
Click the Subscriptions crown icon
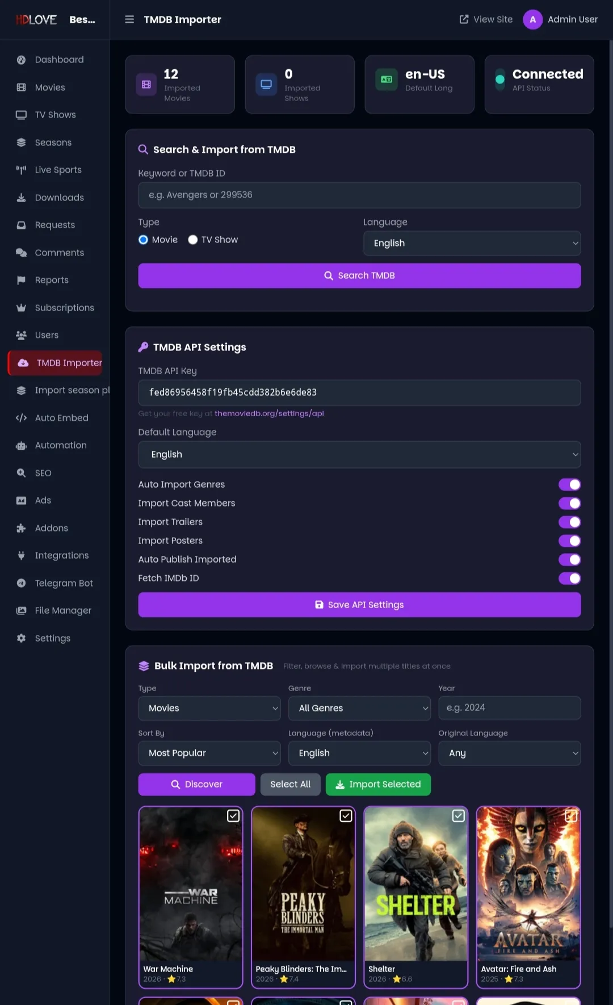[x=21, y=308]
